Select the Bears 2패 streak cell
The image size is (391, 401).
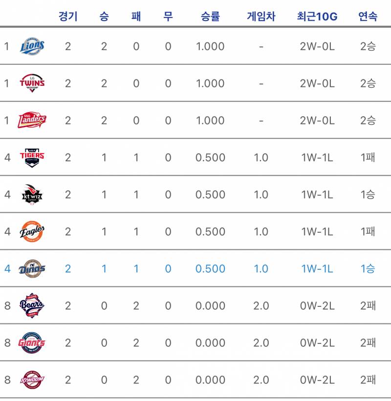[x=368, y=305]
